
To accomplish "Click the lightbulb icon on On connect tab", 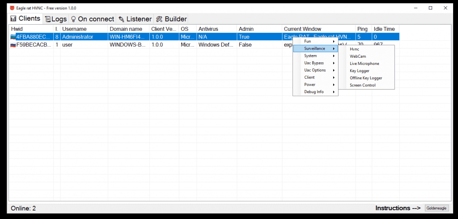I will click(73, 19).
